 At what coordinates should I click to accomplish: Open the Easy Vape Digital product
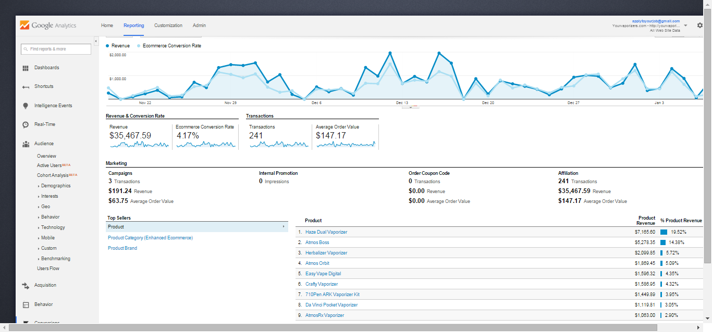(x=323, y=274)
